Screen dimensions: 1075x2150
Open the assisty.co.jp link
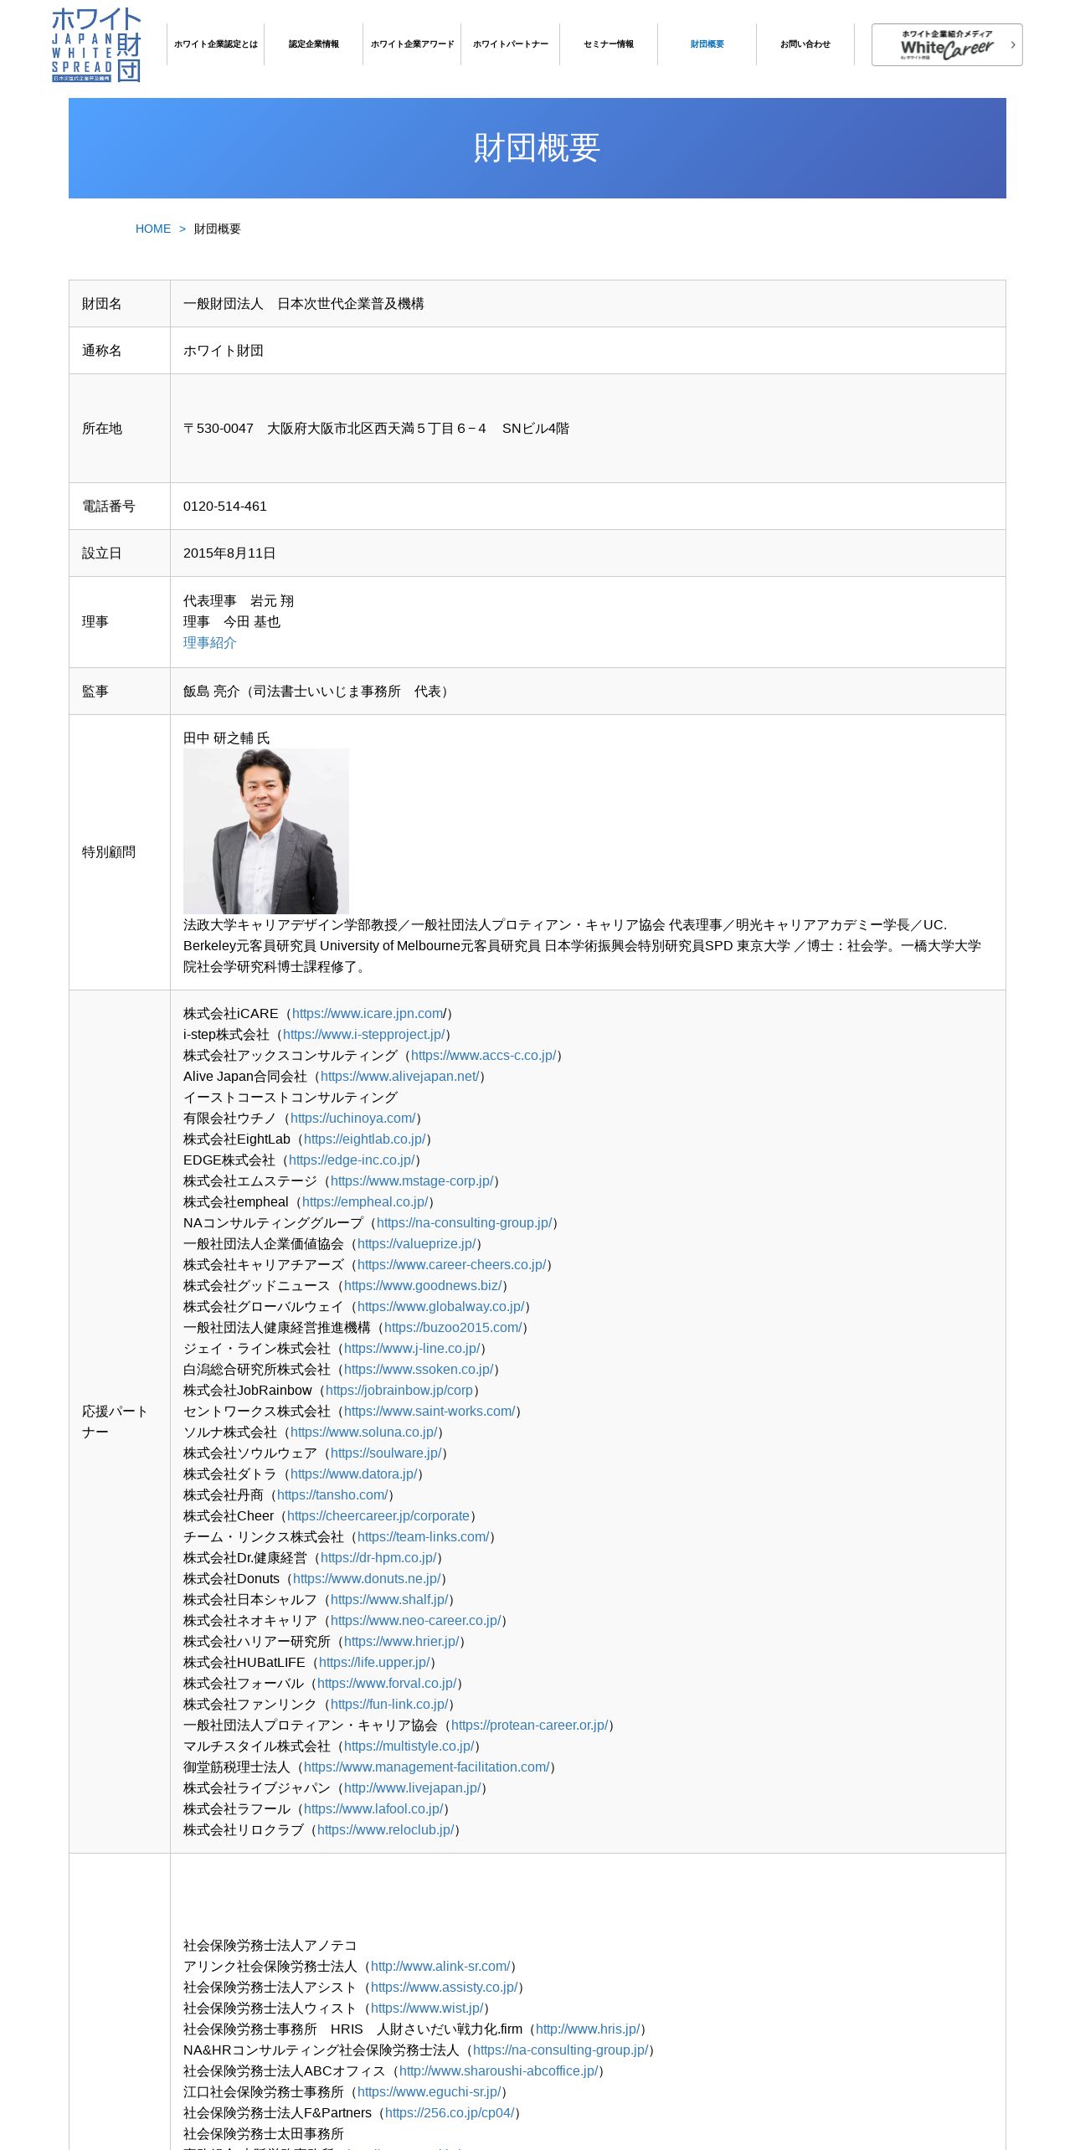pyautogui.click(x=445, y=1988)
